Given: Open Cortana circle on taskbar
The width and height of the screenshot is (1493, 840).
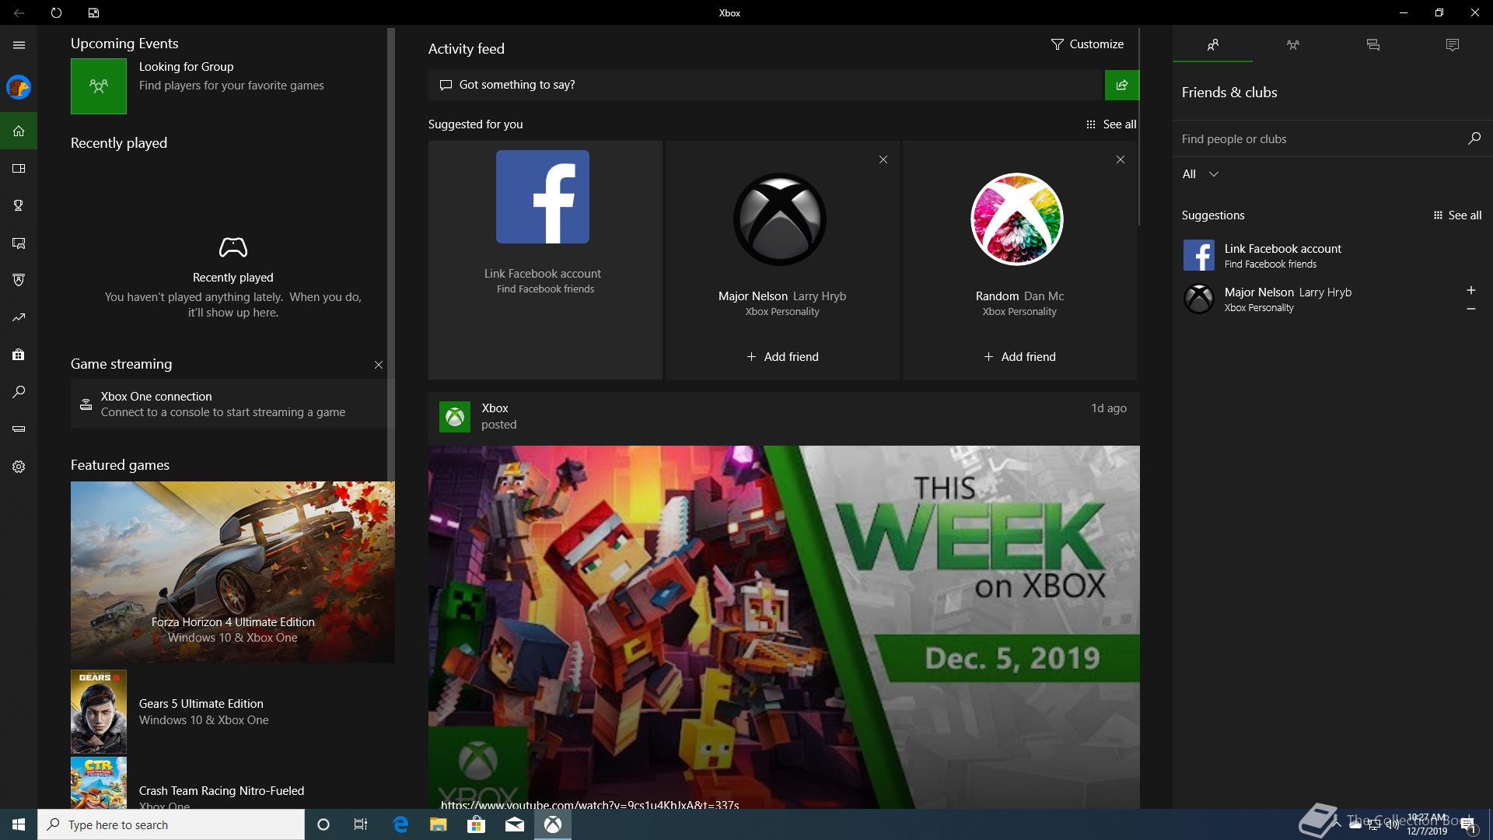Looking at the screenshot, I should tap(323, 824).
